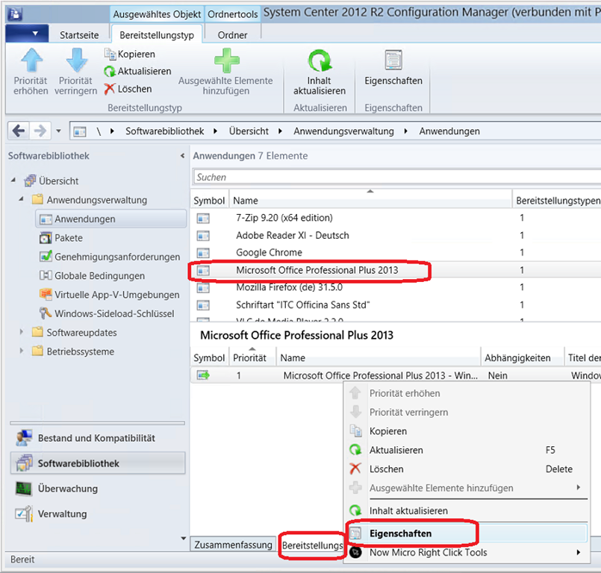Switch to the Bereitstellungstyp ribbon tab
601x573 pixels.
[157, 35]
